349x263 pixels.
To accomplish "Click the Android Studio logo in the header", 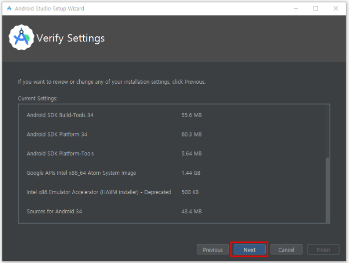I will coord(21,37).
